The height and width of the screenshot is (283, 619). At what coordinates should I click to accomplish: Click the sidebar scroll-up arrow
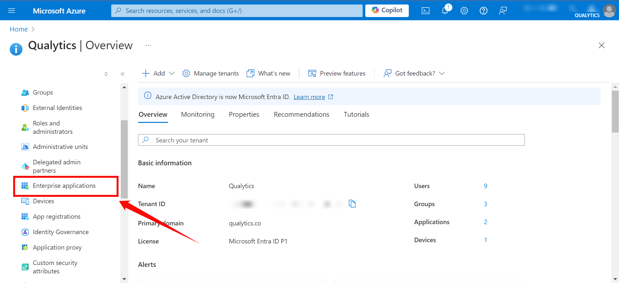[x=124, y=87]
